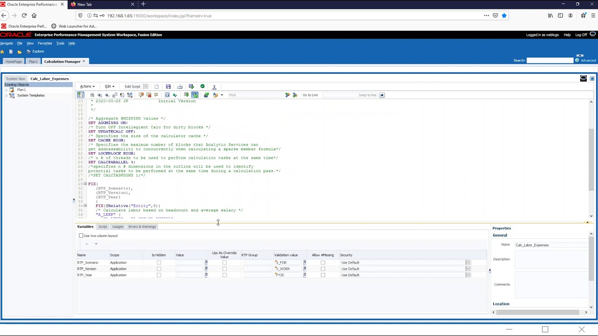Click the Validate and Deploy icon
598x336 pixels.
[191, 86]
